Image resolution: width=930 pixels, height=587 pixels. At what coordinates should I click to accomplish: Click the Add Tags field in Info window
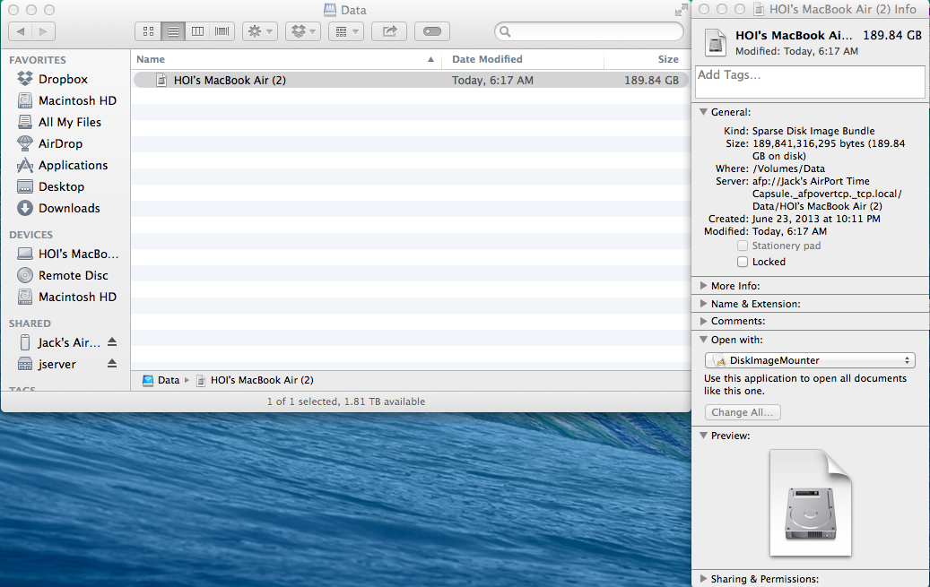click(x=810, y=82)
